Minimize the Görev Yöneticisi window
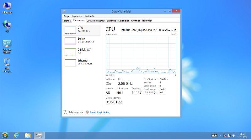The height and width of the screenshot is (139, 251). (165, 11)
